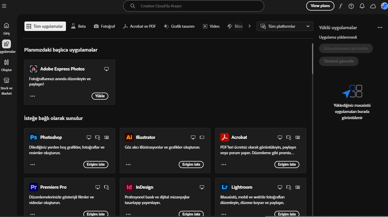Open more options on the Illustrator card

(128, 165)
